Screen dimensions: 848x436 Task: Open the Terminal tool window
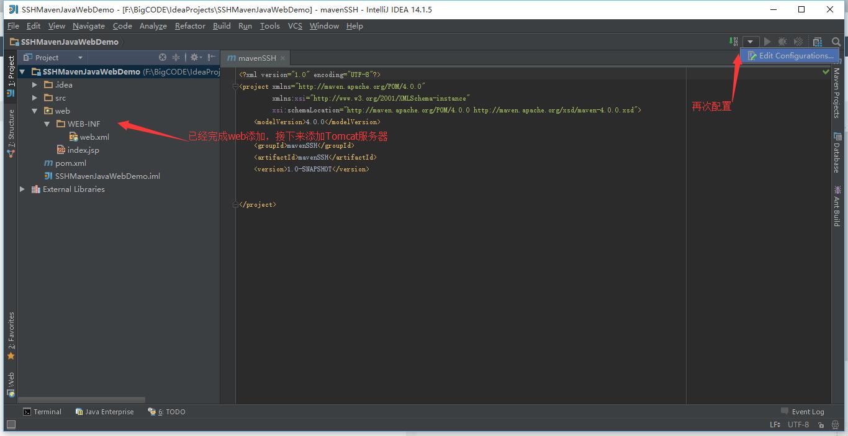click(x=42, y=412)
